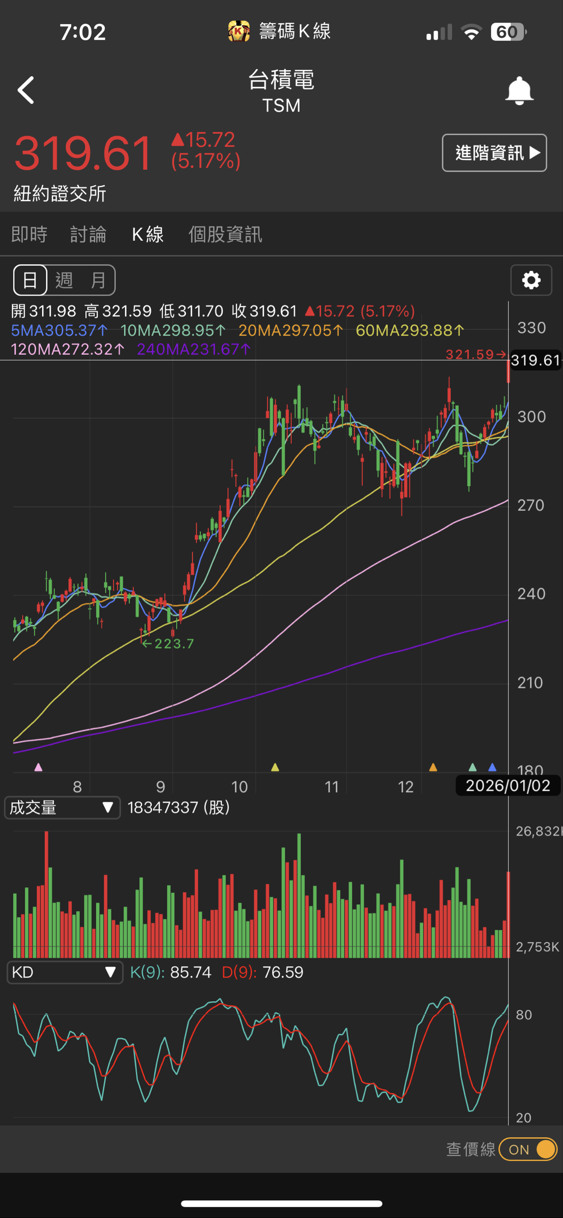
Task: Tap the D(9): 76.59 value
Action: [x=263, y=972]
